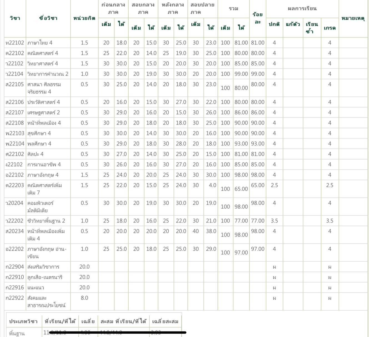Select subject name 'ชีววิทยาพื้นฐาน 2'
The image size is (375, 337).
[46, 221]
